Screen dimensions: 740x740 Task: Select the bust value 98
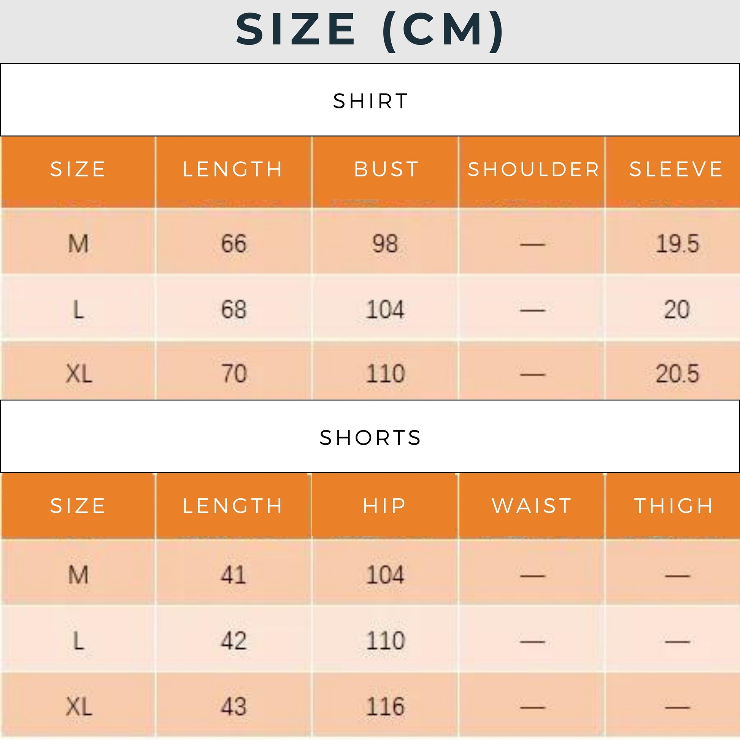coord(385,244)
